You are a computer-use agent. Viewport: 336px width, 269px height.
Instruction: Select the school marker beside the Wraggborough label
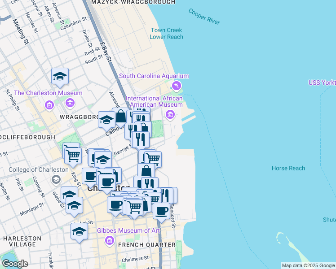point(107,120)
